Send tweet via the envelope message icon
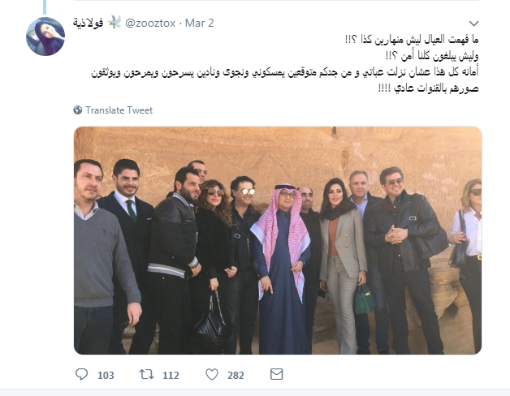Viewport: 510px width, 396px height. tap(276, 374)
